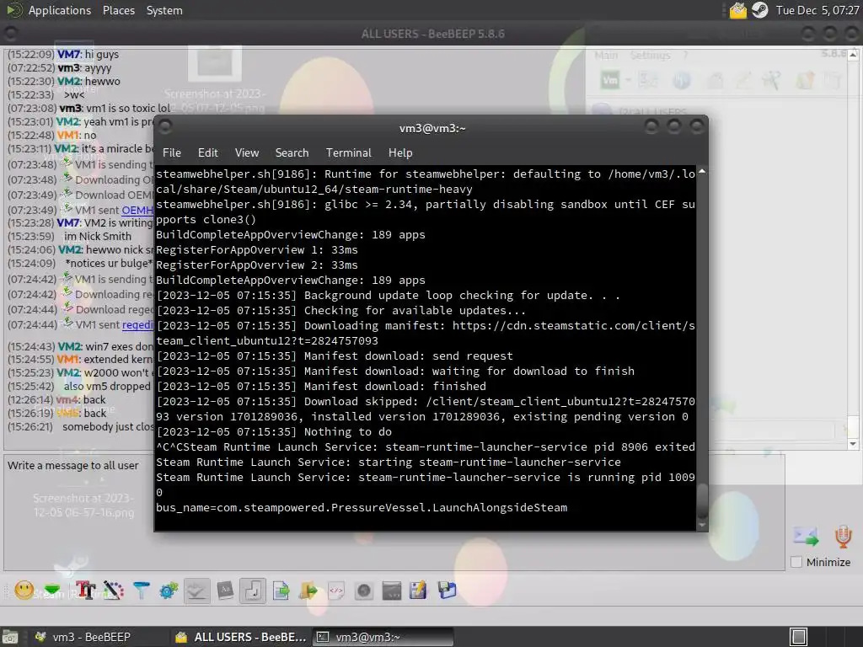The image size is (863, 647).
Task: Open the File menu in terminal
Action: pyautogui.click(x=172, y=153)
